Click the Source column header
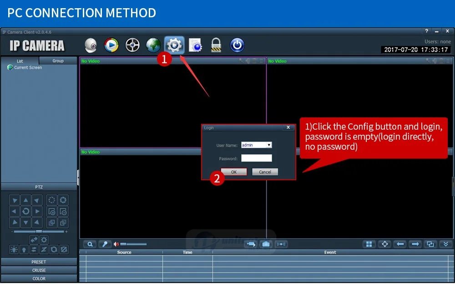 124,252
